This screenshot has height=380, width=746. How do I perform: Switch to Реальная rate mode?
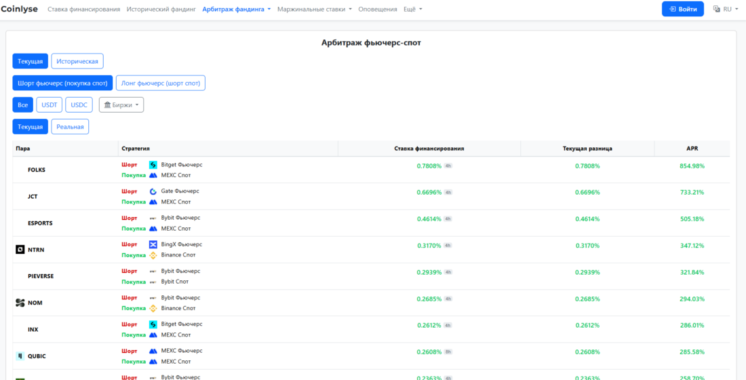[x=70, y=127]
